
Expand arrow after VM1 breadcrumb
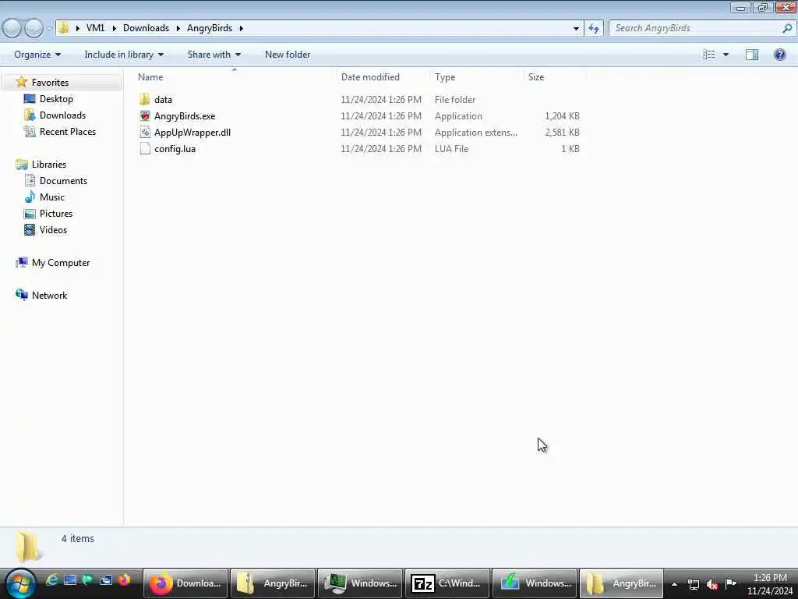pos(114,28)
